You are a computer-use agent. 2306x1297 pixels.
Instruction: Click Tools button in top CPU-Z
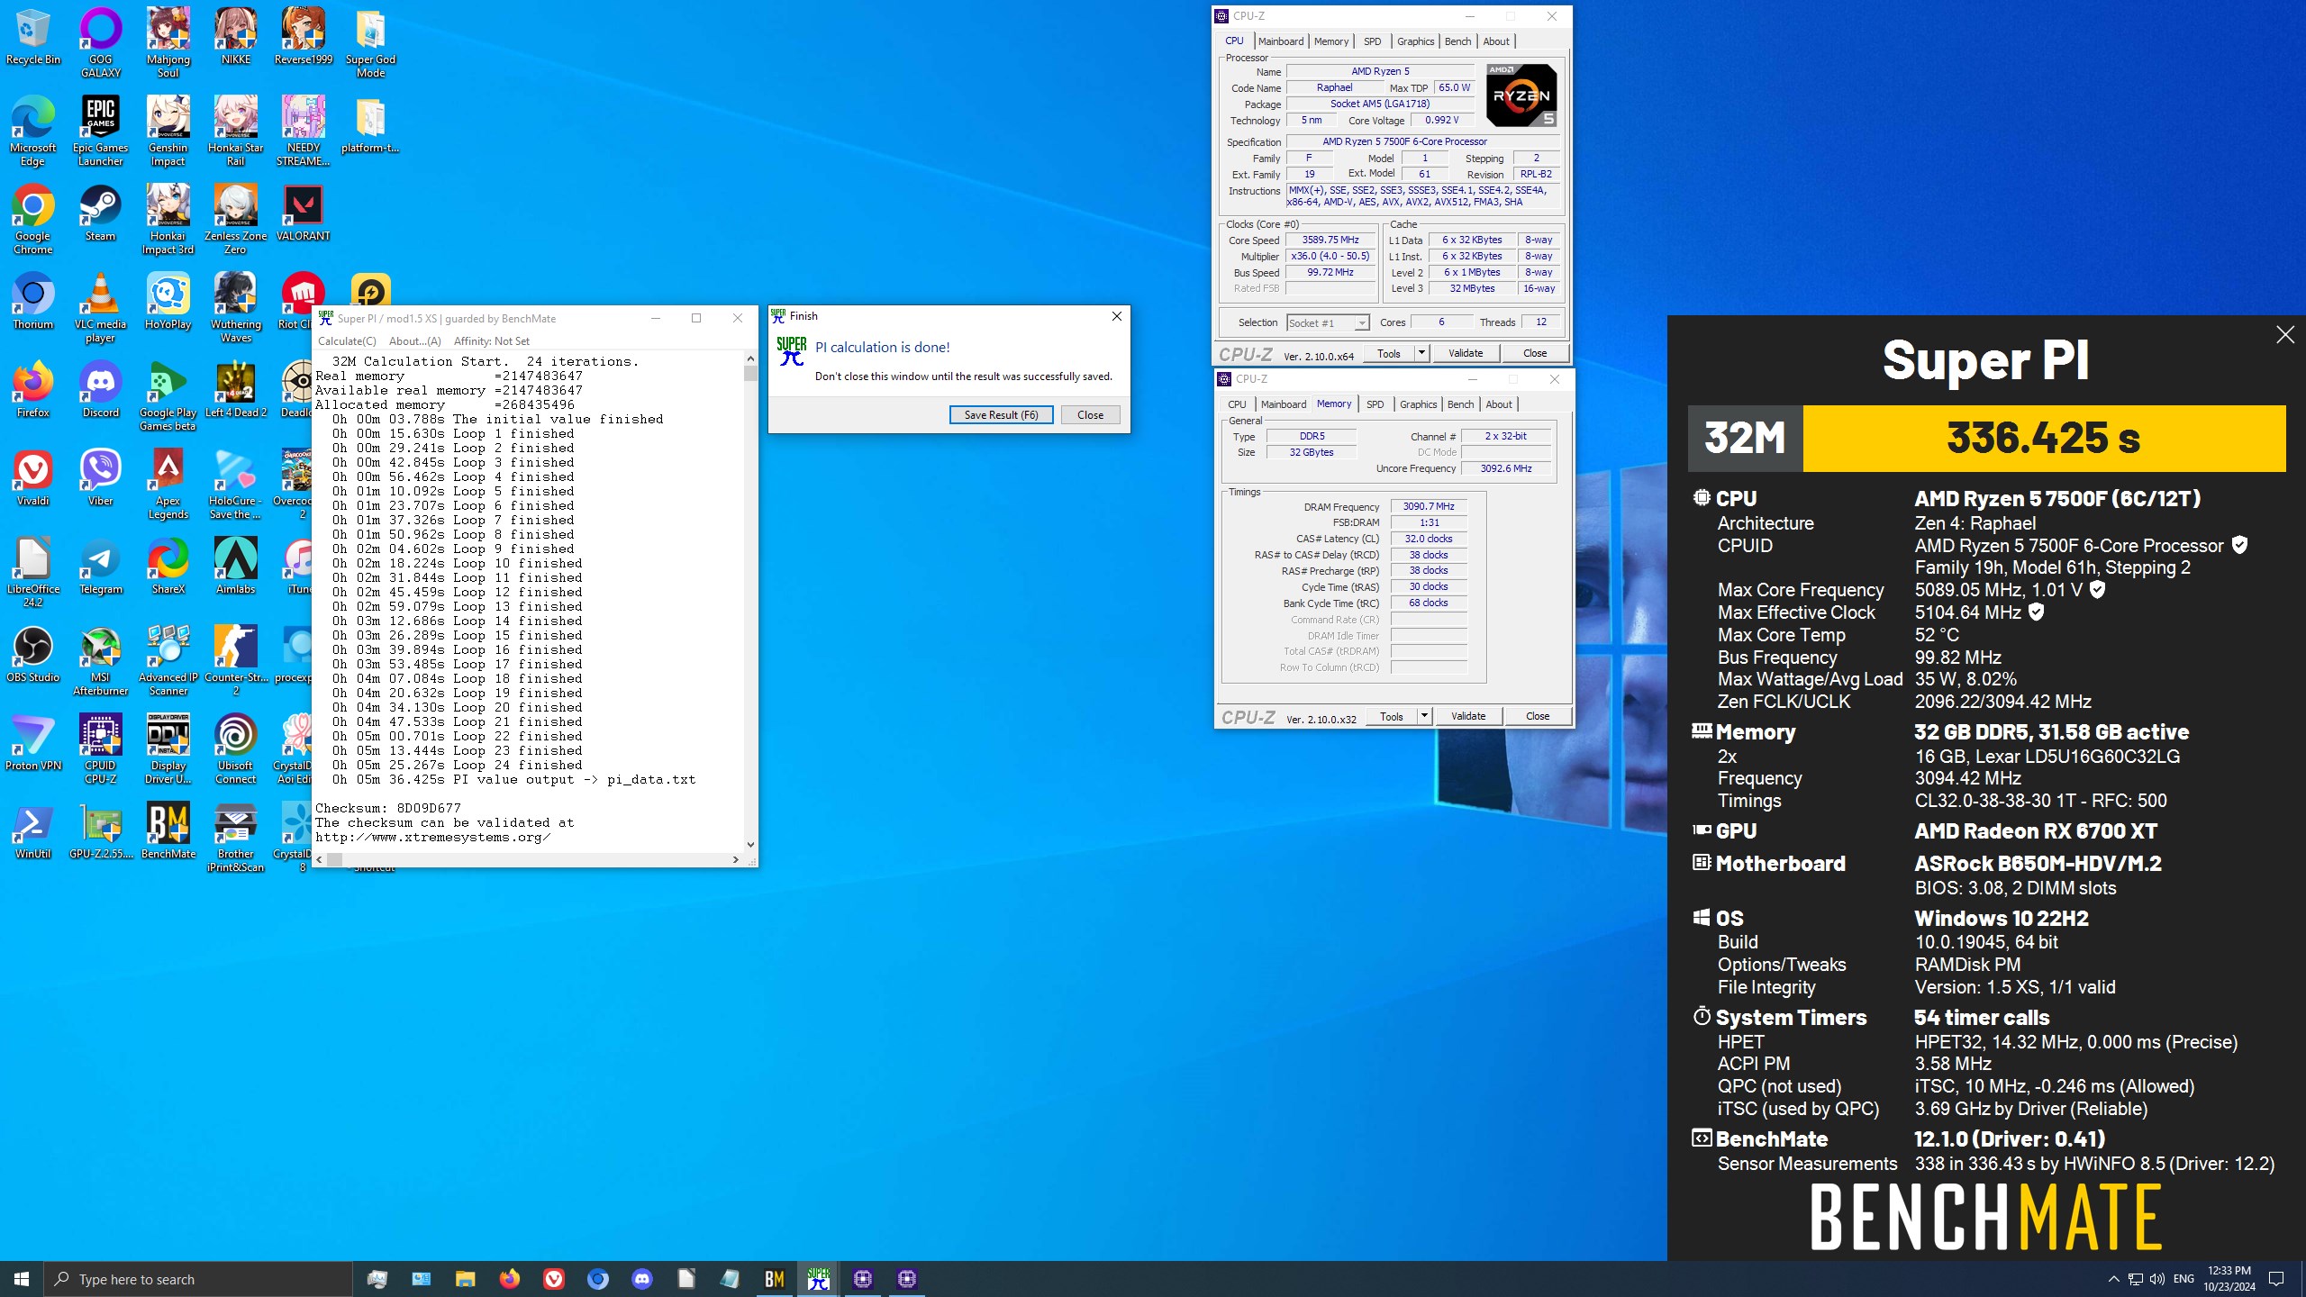[x=1388, y=353]
